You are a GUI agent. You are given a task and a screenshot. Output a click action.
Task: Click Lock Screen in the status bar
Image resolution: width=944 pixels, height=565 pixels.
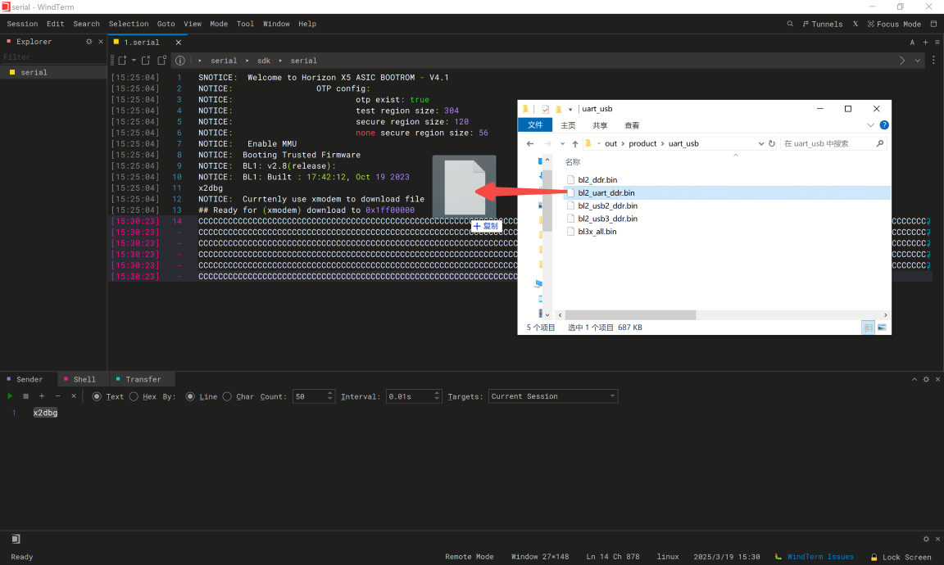(x=901, y=557)
